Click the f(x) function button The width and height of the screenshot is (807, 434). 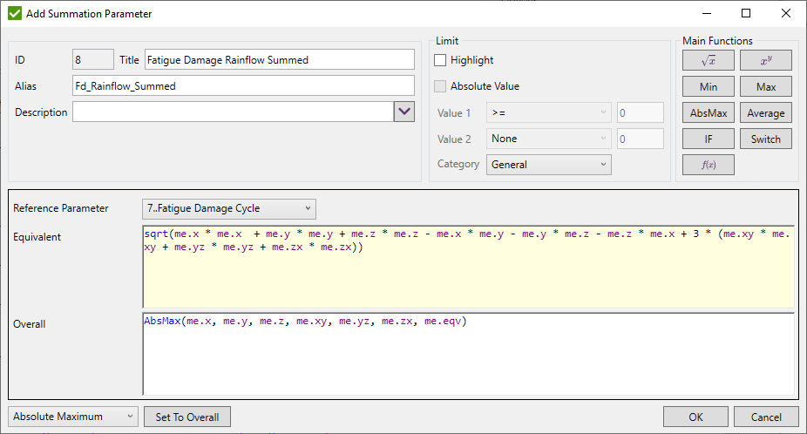(x=709, y=165)
